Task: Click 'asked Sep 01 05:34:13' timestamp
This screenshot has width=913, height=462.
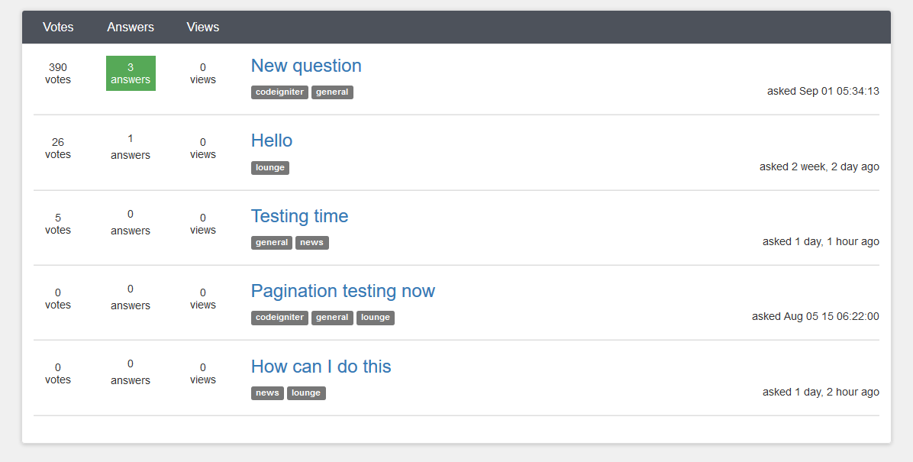Action: coord(823,91)
